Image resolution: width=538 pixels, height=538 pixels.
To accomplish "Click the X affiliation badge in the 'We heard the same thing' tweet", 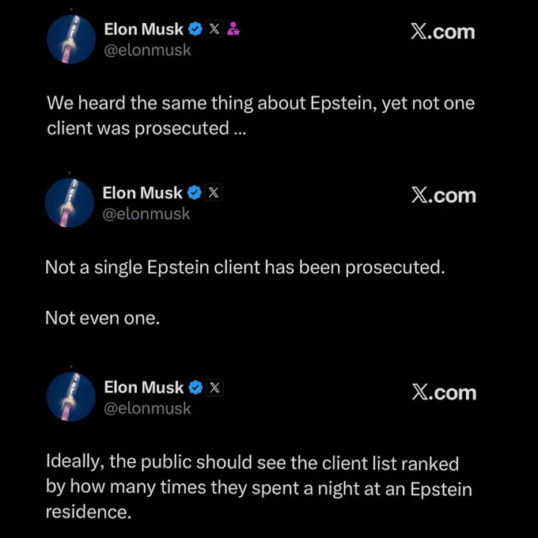I will [x=214, y=30].
